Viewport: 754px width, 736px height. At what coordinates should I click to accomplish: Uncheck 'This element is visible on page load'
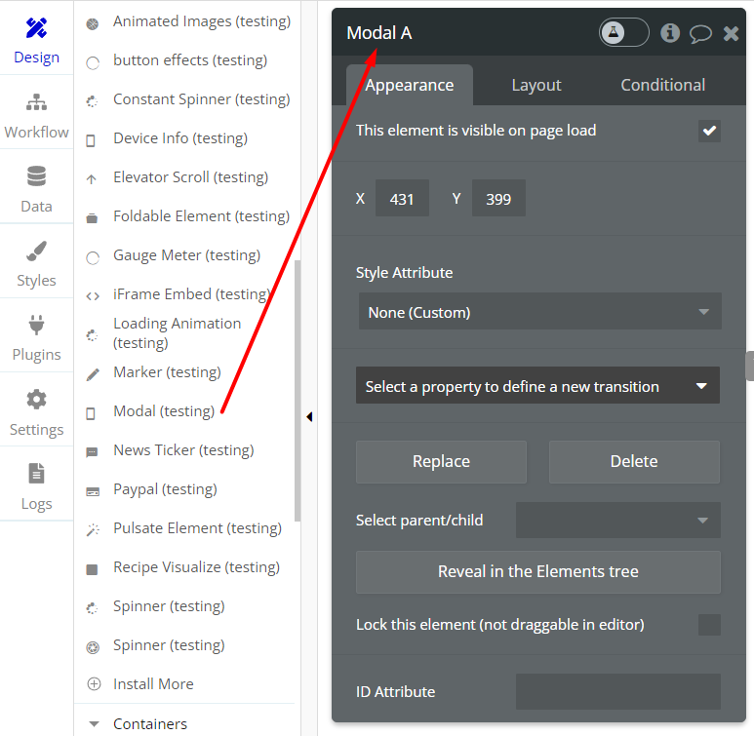coord(709,131)
